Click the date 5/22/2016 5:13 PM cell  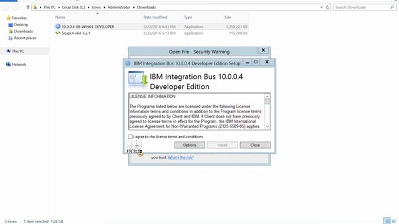click(x=160, y=33)
